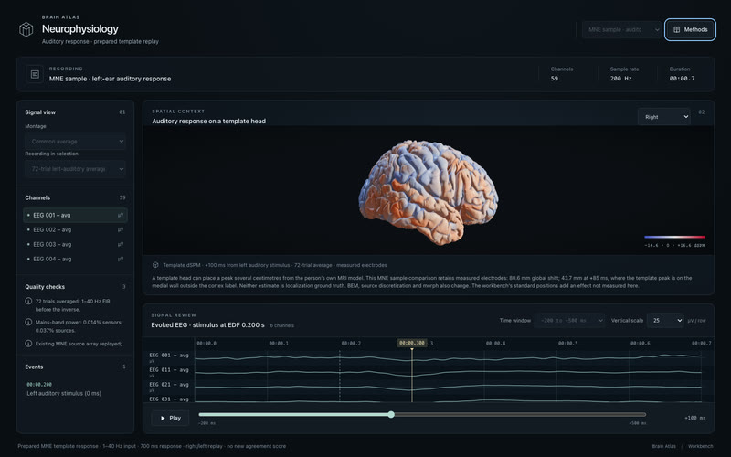This screenshot has width=731, height=457.
Task: Select channel EEG 004 – avg in list
Action: [75, 259]
